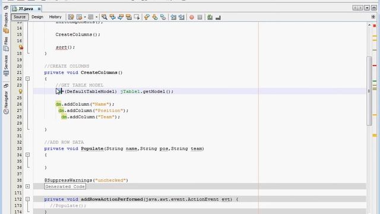Image resolution: width=380 pixels, height=214 pixels.
Task: Click //Populate(); comment on line 173
Action: 68,206
